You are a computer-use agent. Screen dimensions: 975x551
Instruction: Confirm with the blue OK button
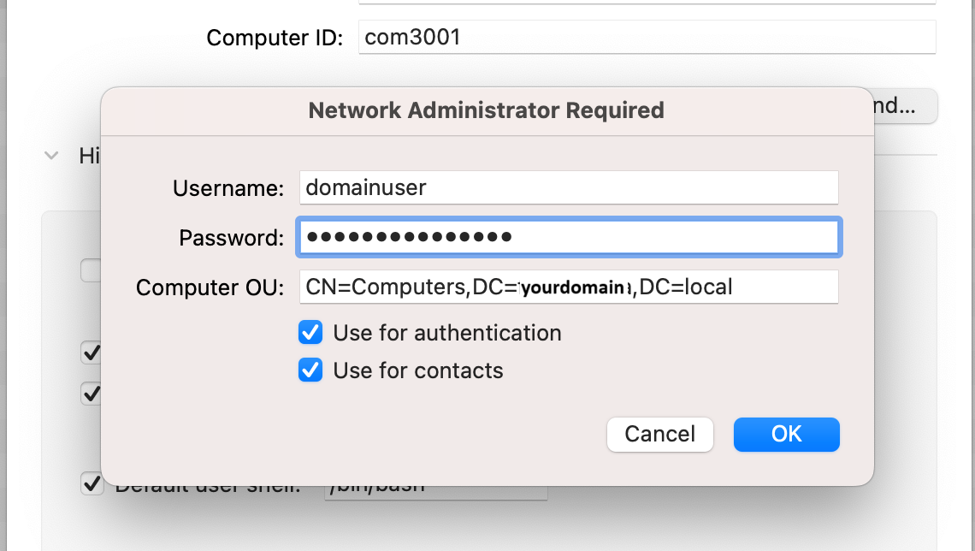(787, 434)
